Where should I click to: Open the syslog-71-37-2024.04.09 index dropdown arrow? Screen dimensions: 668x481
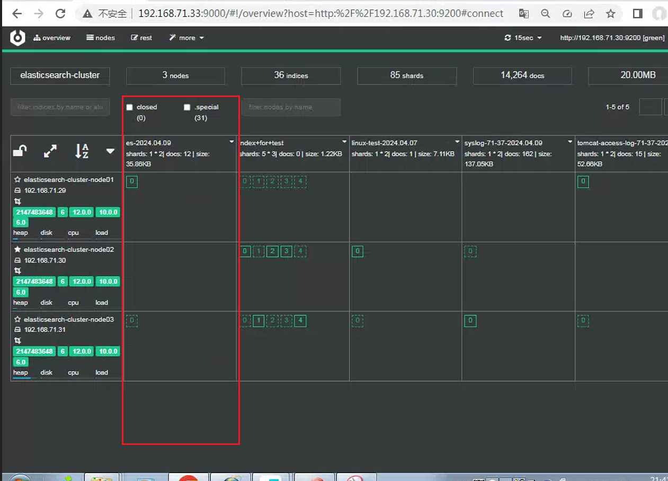[x=570, y=142]
